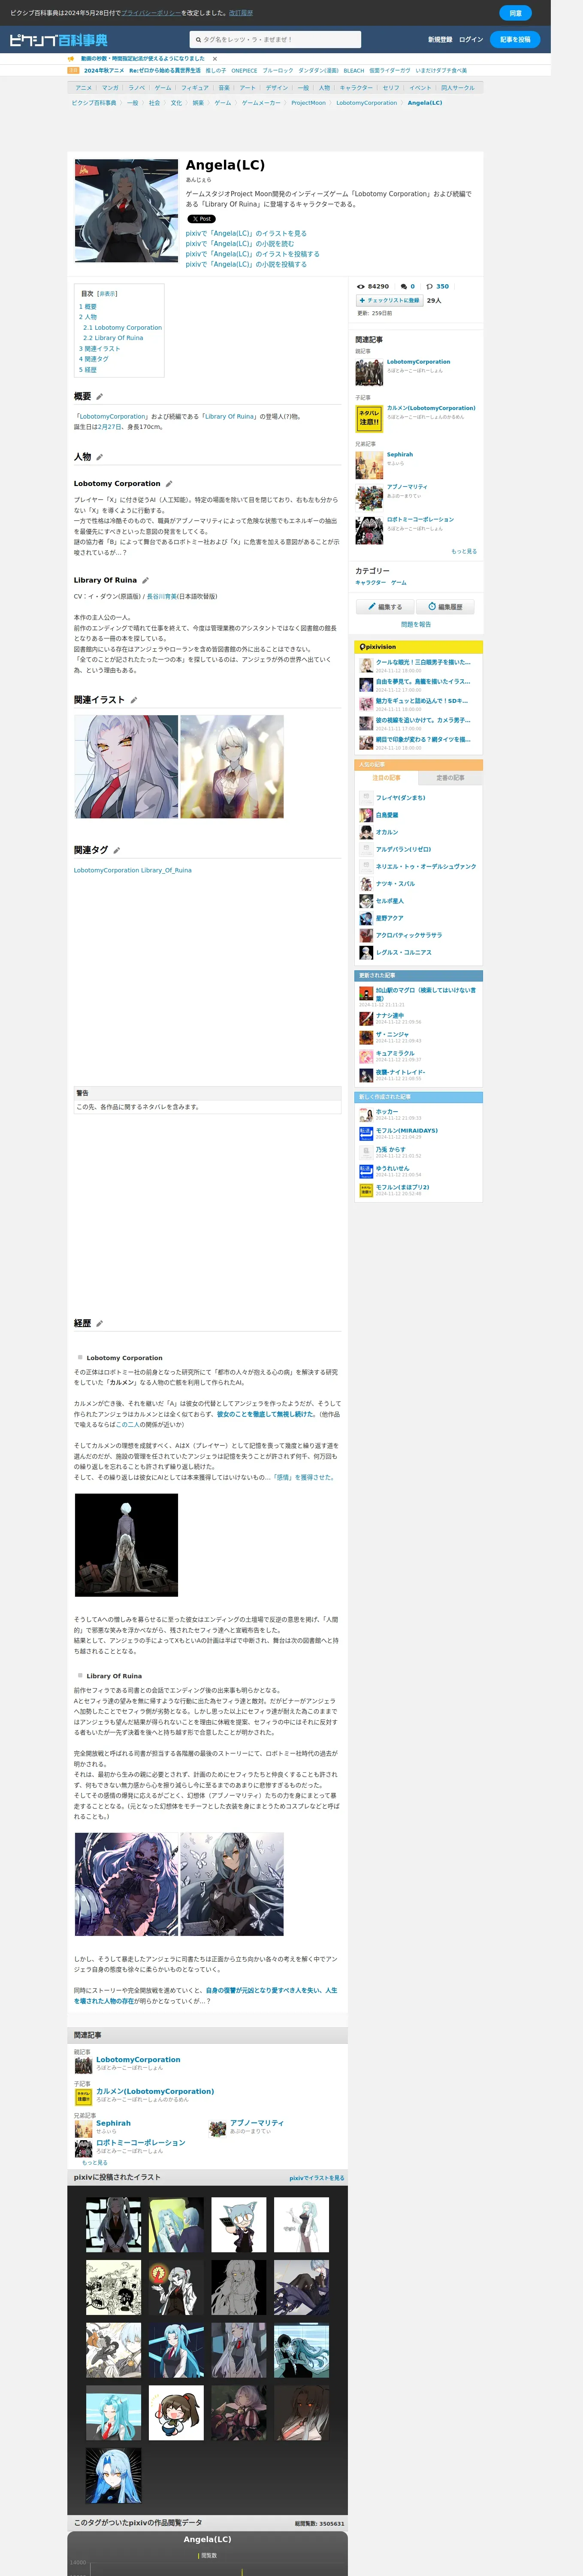Jump to 5 経歴 in contents
Image resolution: width=583 pixels, height=2576 pixels.
(x=88, y=370)
